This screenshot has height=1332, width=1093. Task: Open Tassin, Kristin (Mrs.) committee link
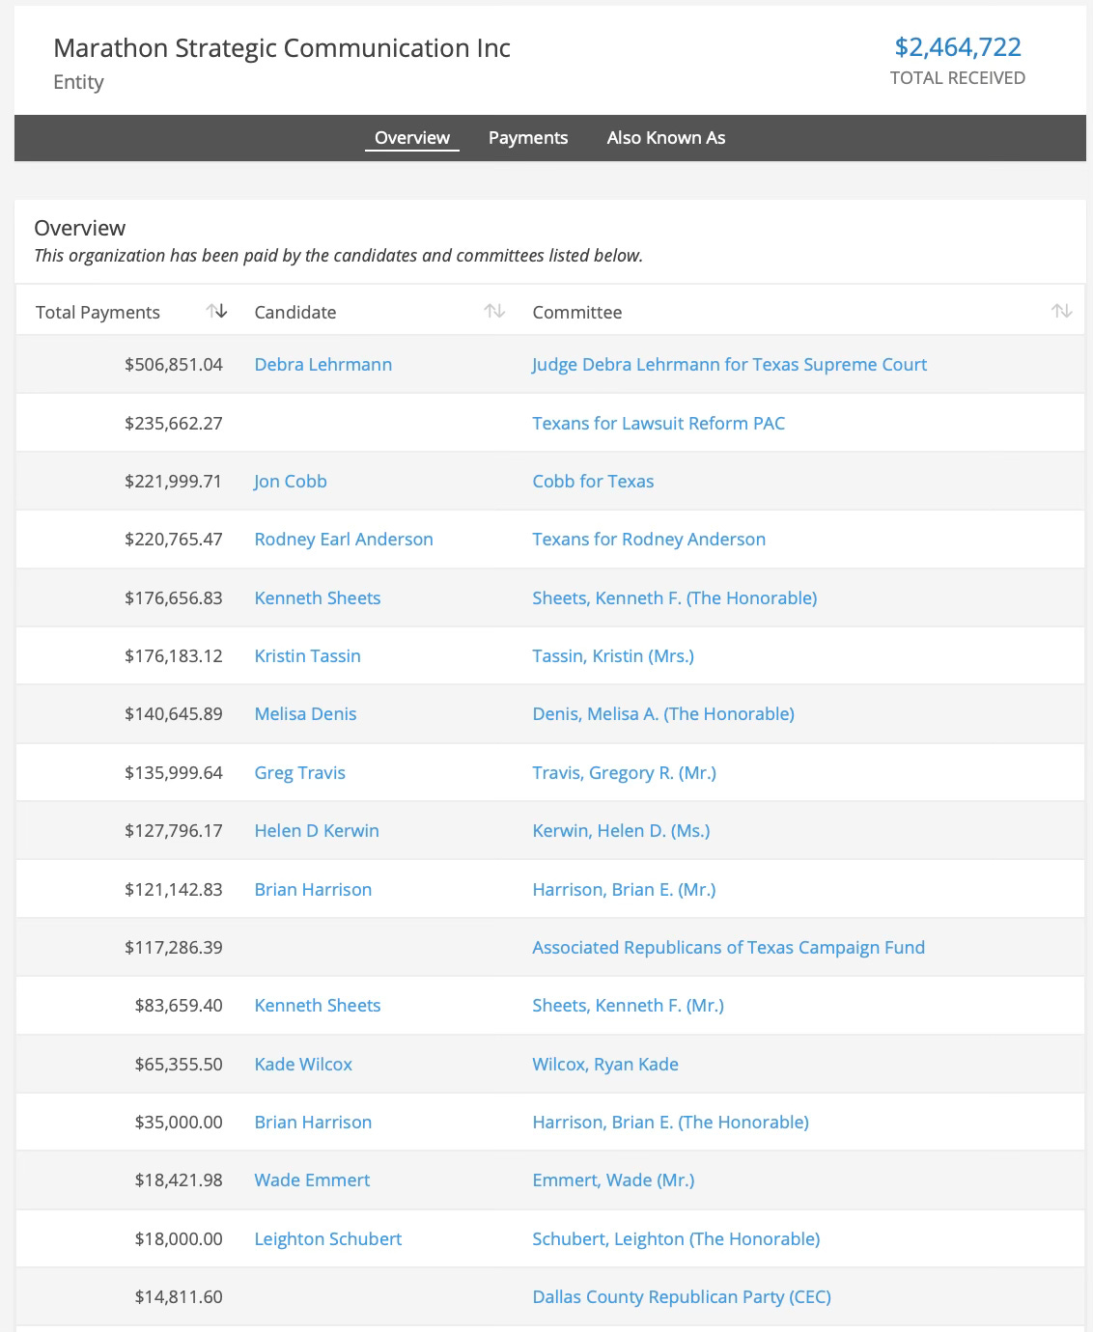click(x=613, y=655)
